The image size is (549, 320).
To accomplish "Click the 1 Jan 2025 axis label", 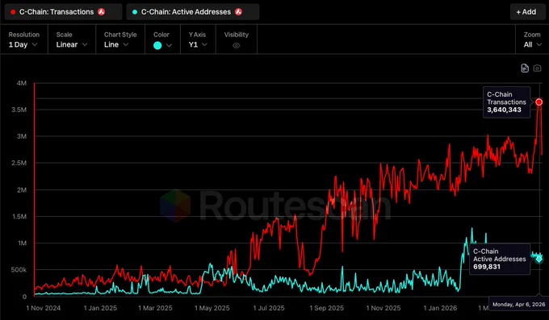I will pyautogui.click(x=100, y=308).
